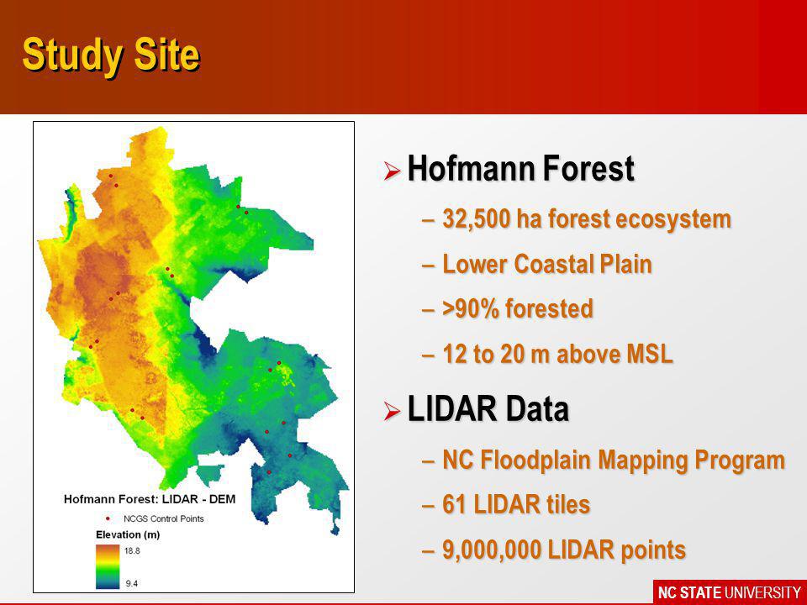The width and height of the screenshot is (807, 605).
Task: Click the red arrow bullet beside LIDAR Data
Action: click(392, 411)
